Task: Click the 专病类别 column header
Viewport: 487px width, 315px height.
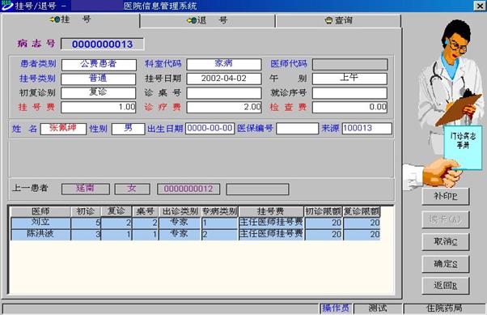Action: click(220, 211)
